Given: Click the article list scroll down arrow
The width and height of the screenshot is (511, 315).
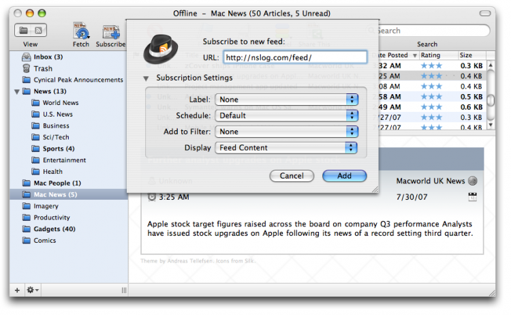Looking at the screenshot, I should coord(491,125).
